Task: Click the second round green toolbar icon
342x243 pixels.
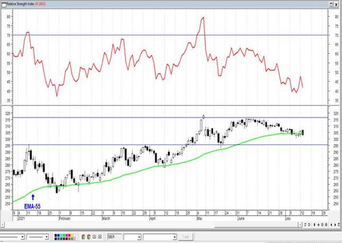Action: click(x=89, y=237)
